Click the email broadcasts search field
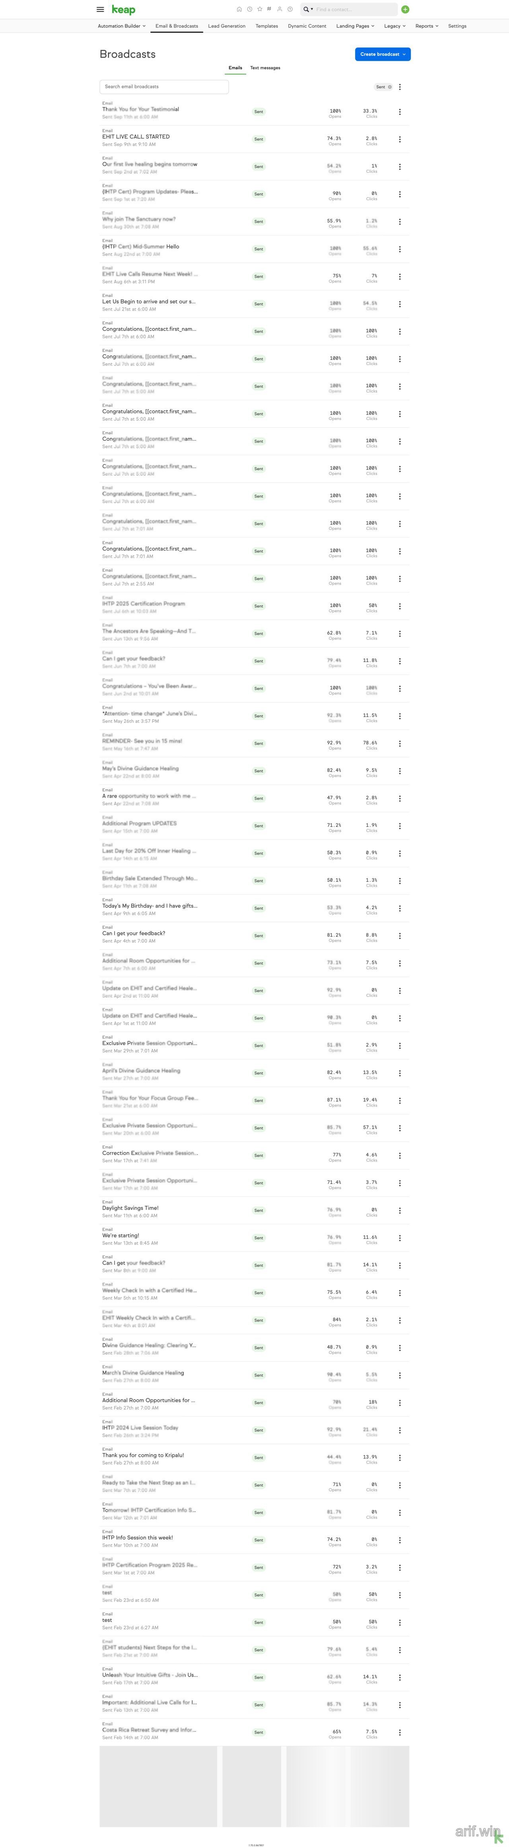This screenshot has width=509, height=1847. [163, 86]
